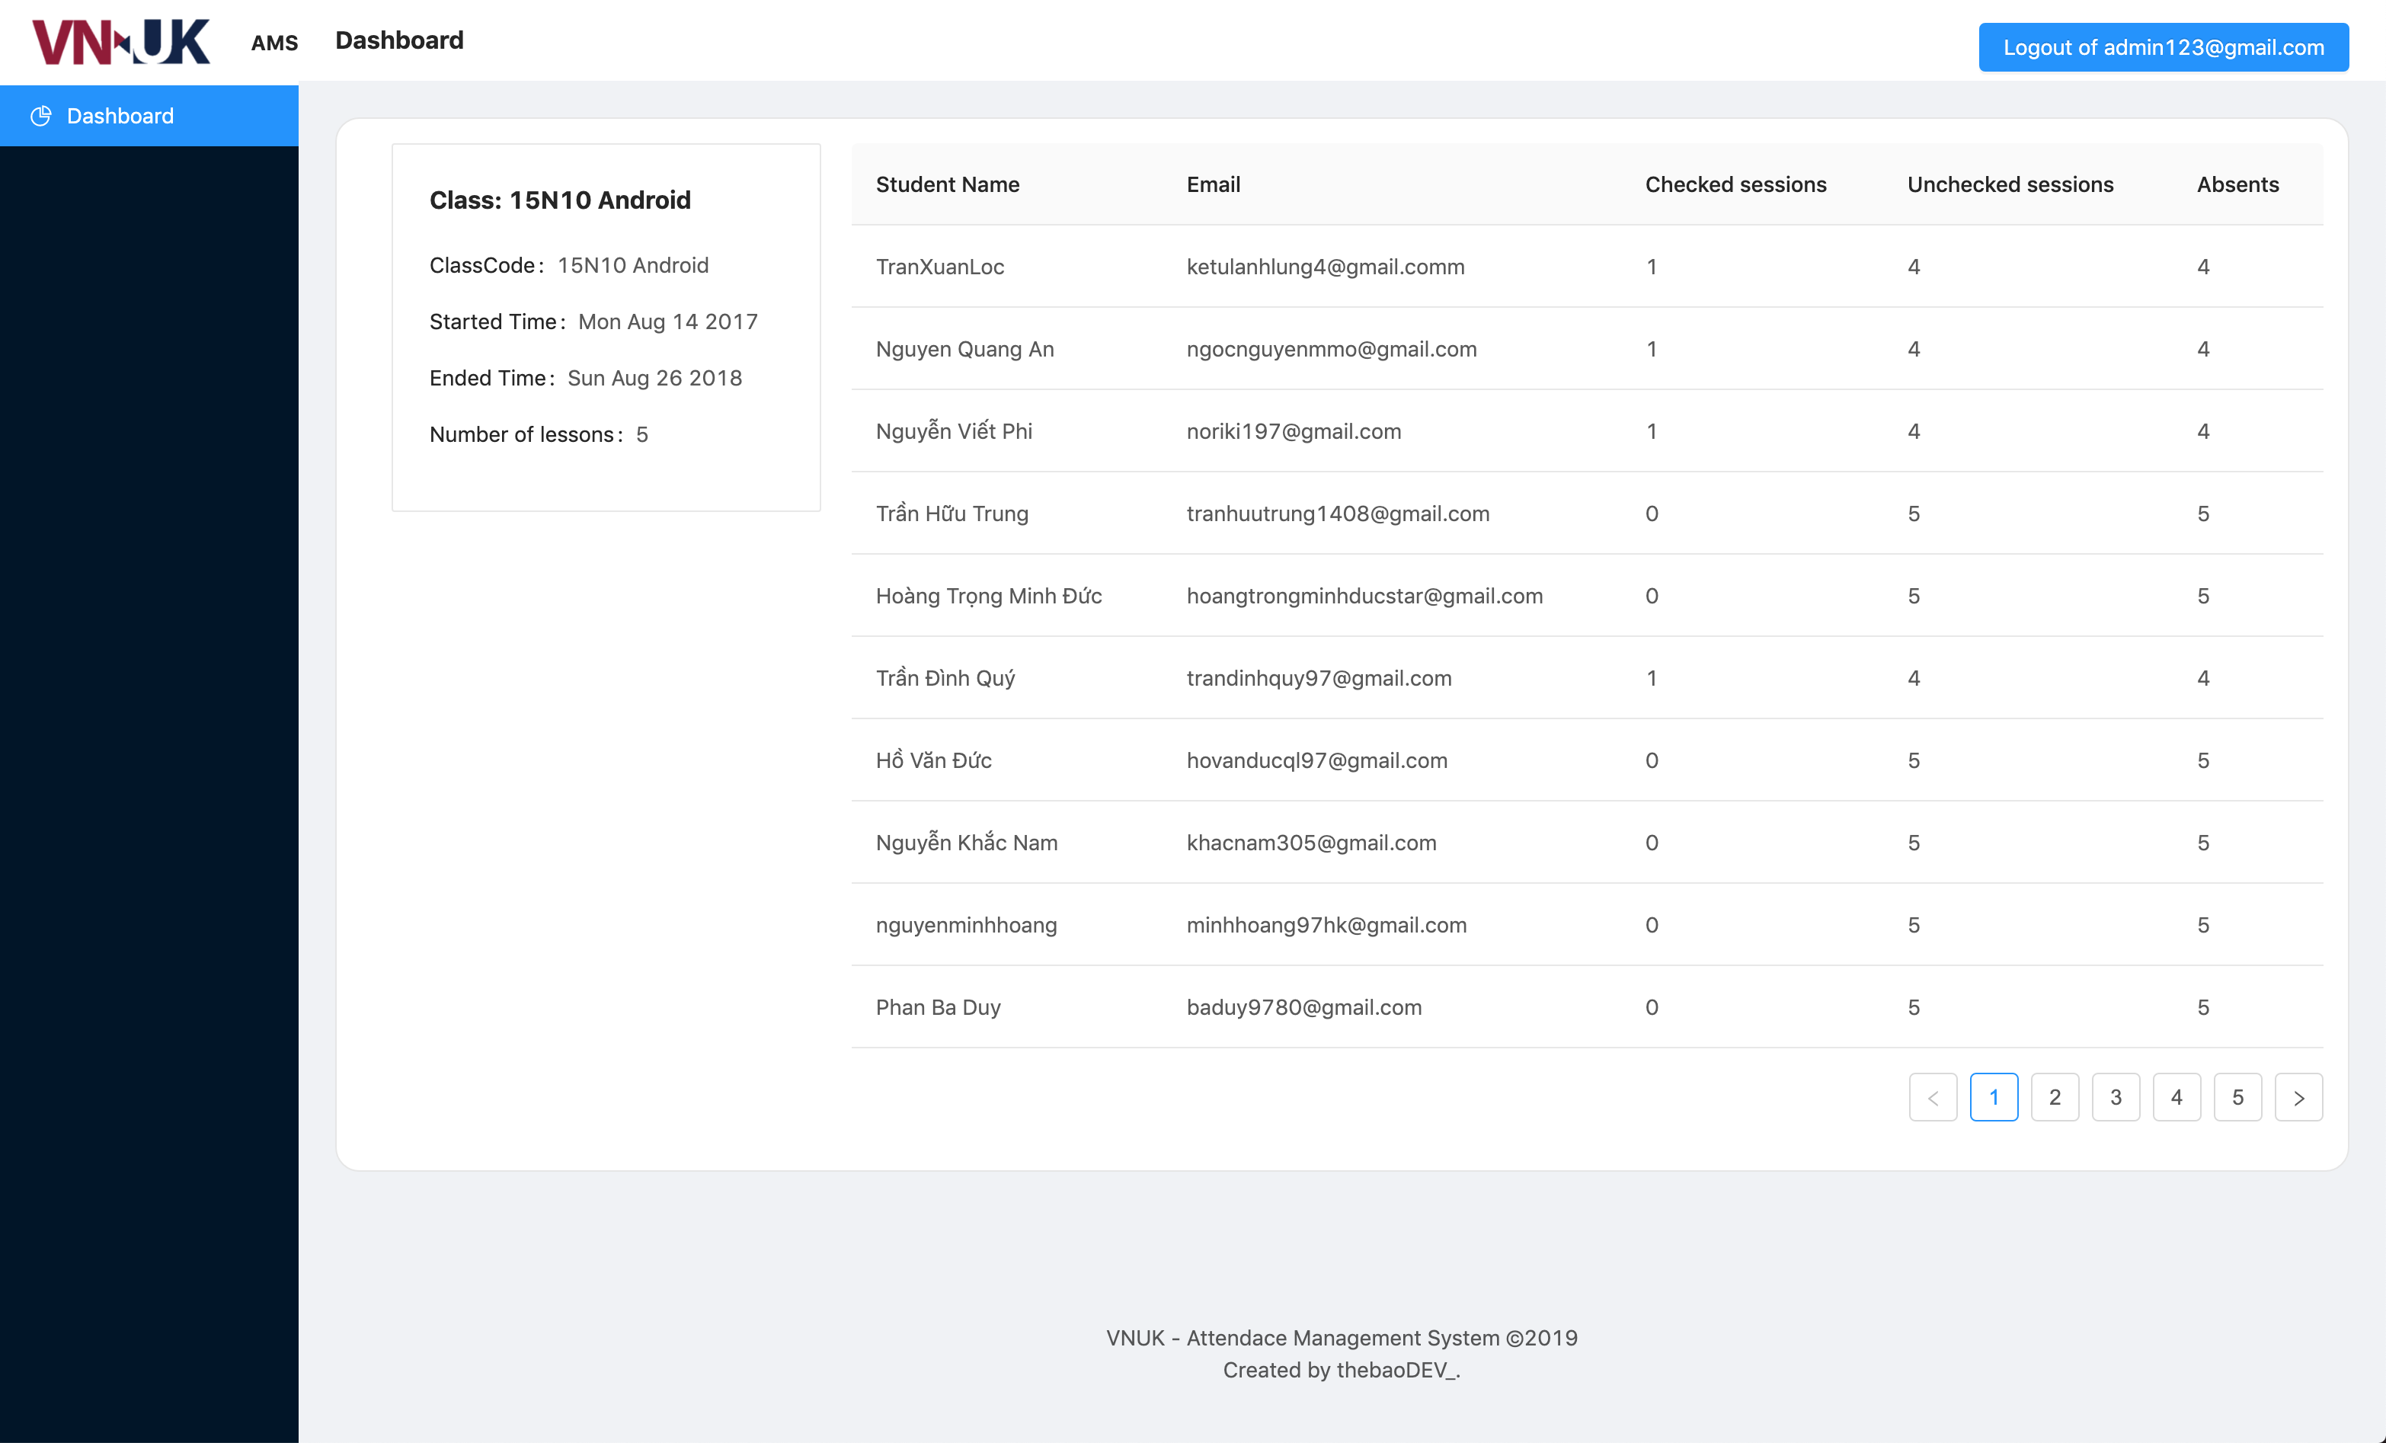
Task: Click the Dashboard pie-chart icon in sidebar
Action: (40, 117)
